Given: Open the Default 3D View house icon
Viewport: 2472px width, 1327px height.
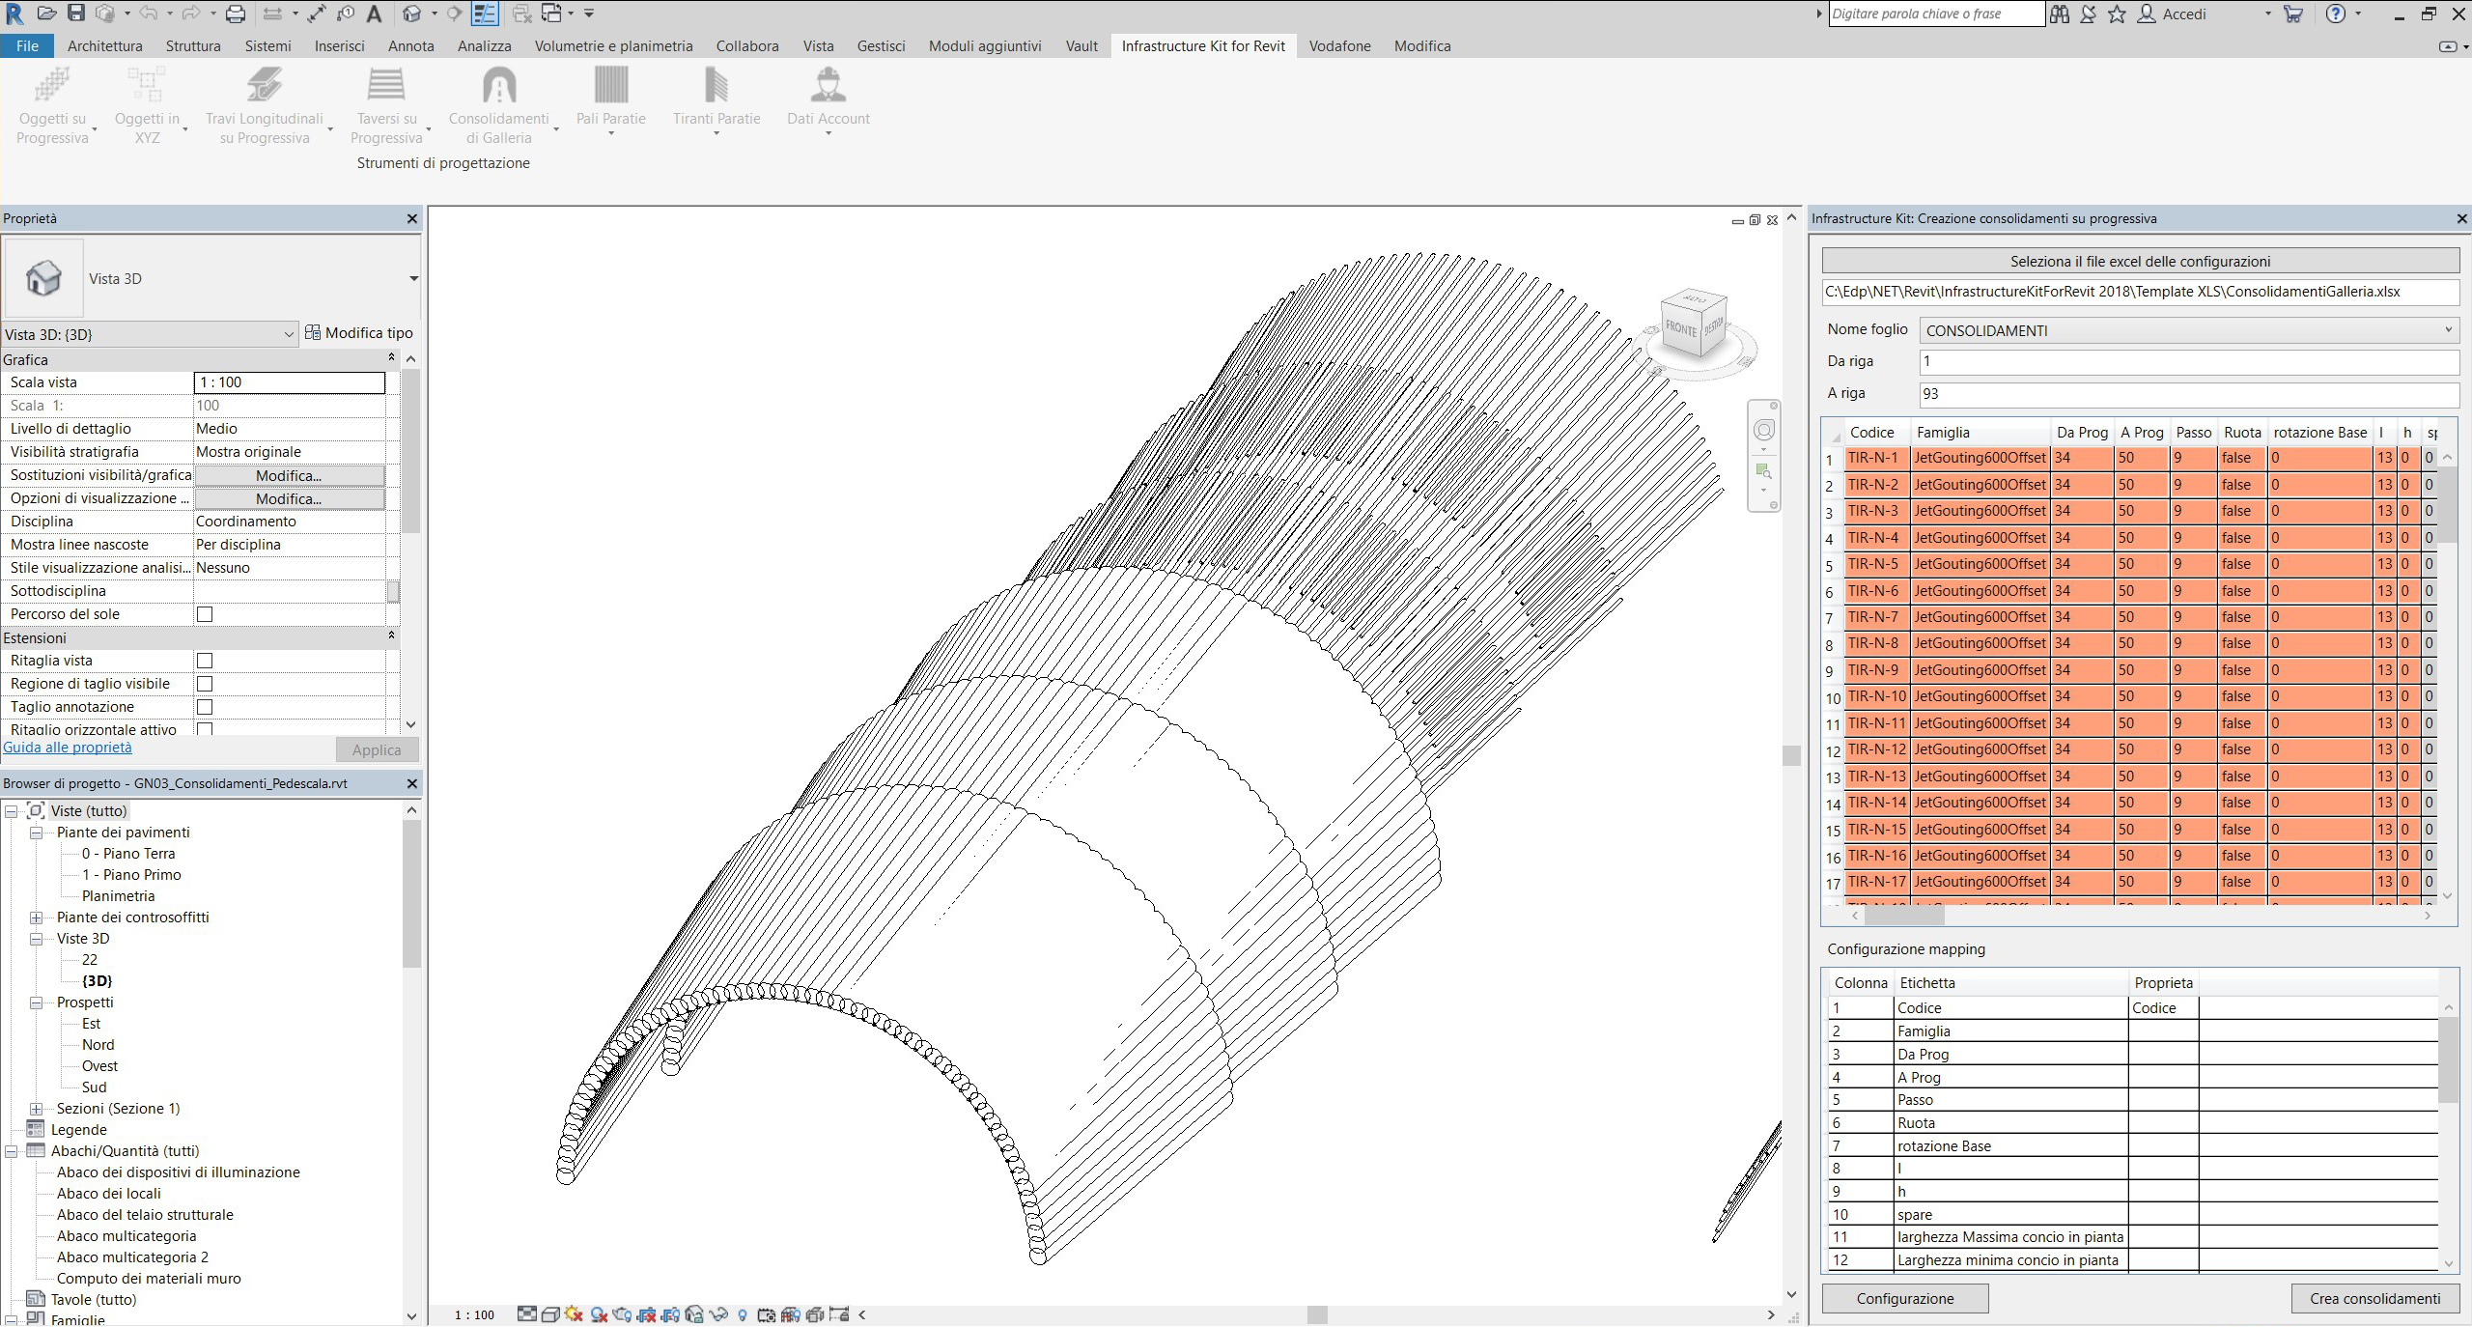Looking at the screenshot, I should coord(411,14).
